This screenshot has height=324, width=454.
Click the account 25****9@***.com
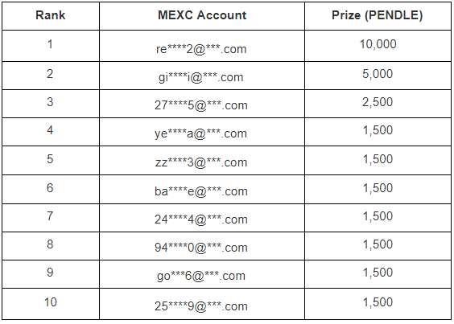click(x=201, y=306)
